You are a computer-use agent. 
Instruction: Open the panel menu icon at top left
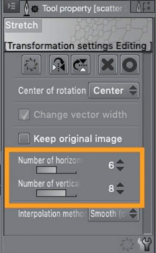click(x=11, y=6)
